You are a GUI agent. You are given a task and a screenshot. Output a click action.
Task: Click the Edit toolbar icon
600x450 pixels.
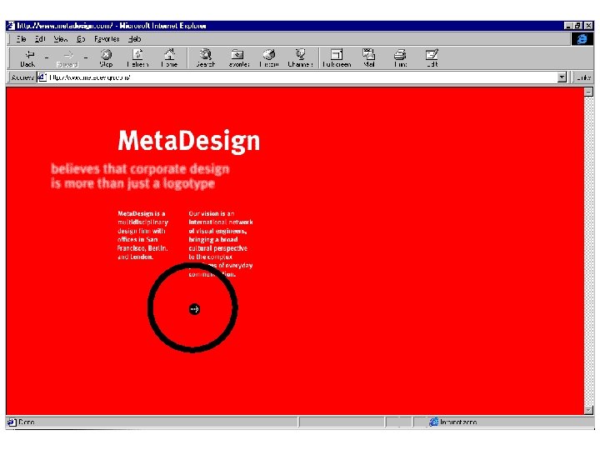click(432, 58)
